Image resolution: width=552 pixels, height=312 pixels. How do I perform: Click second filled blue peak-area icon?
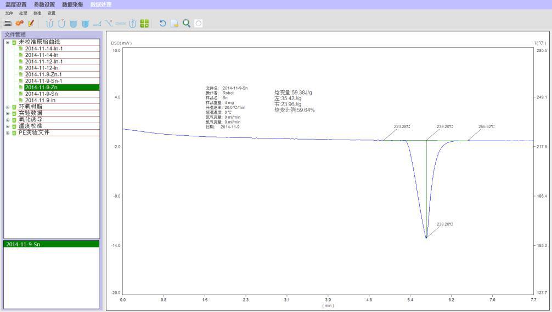(85, 24)
